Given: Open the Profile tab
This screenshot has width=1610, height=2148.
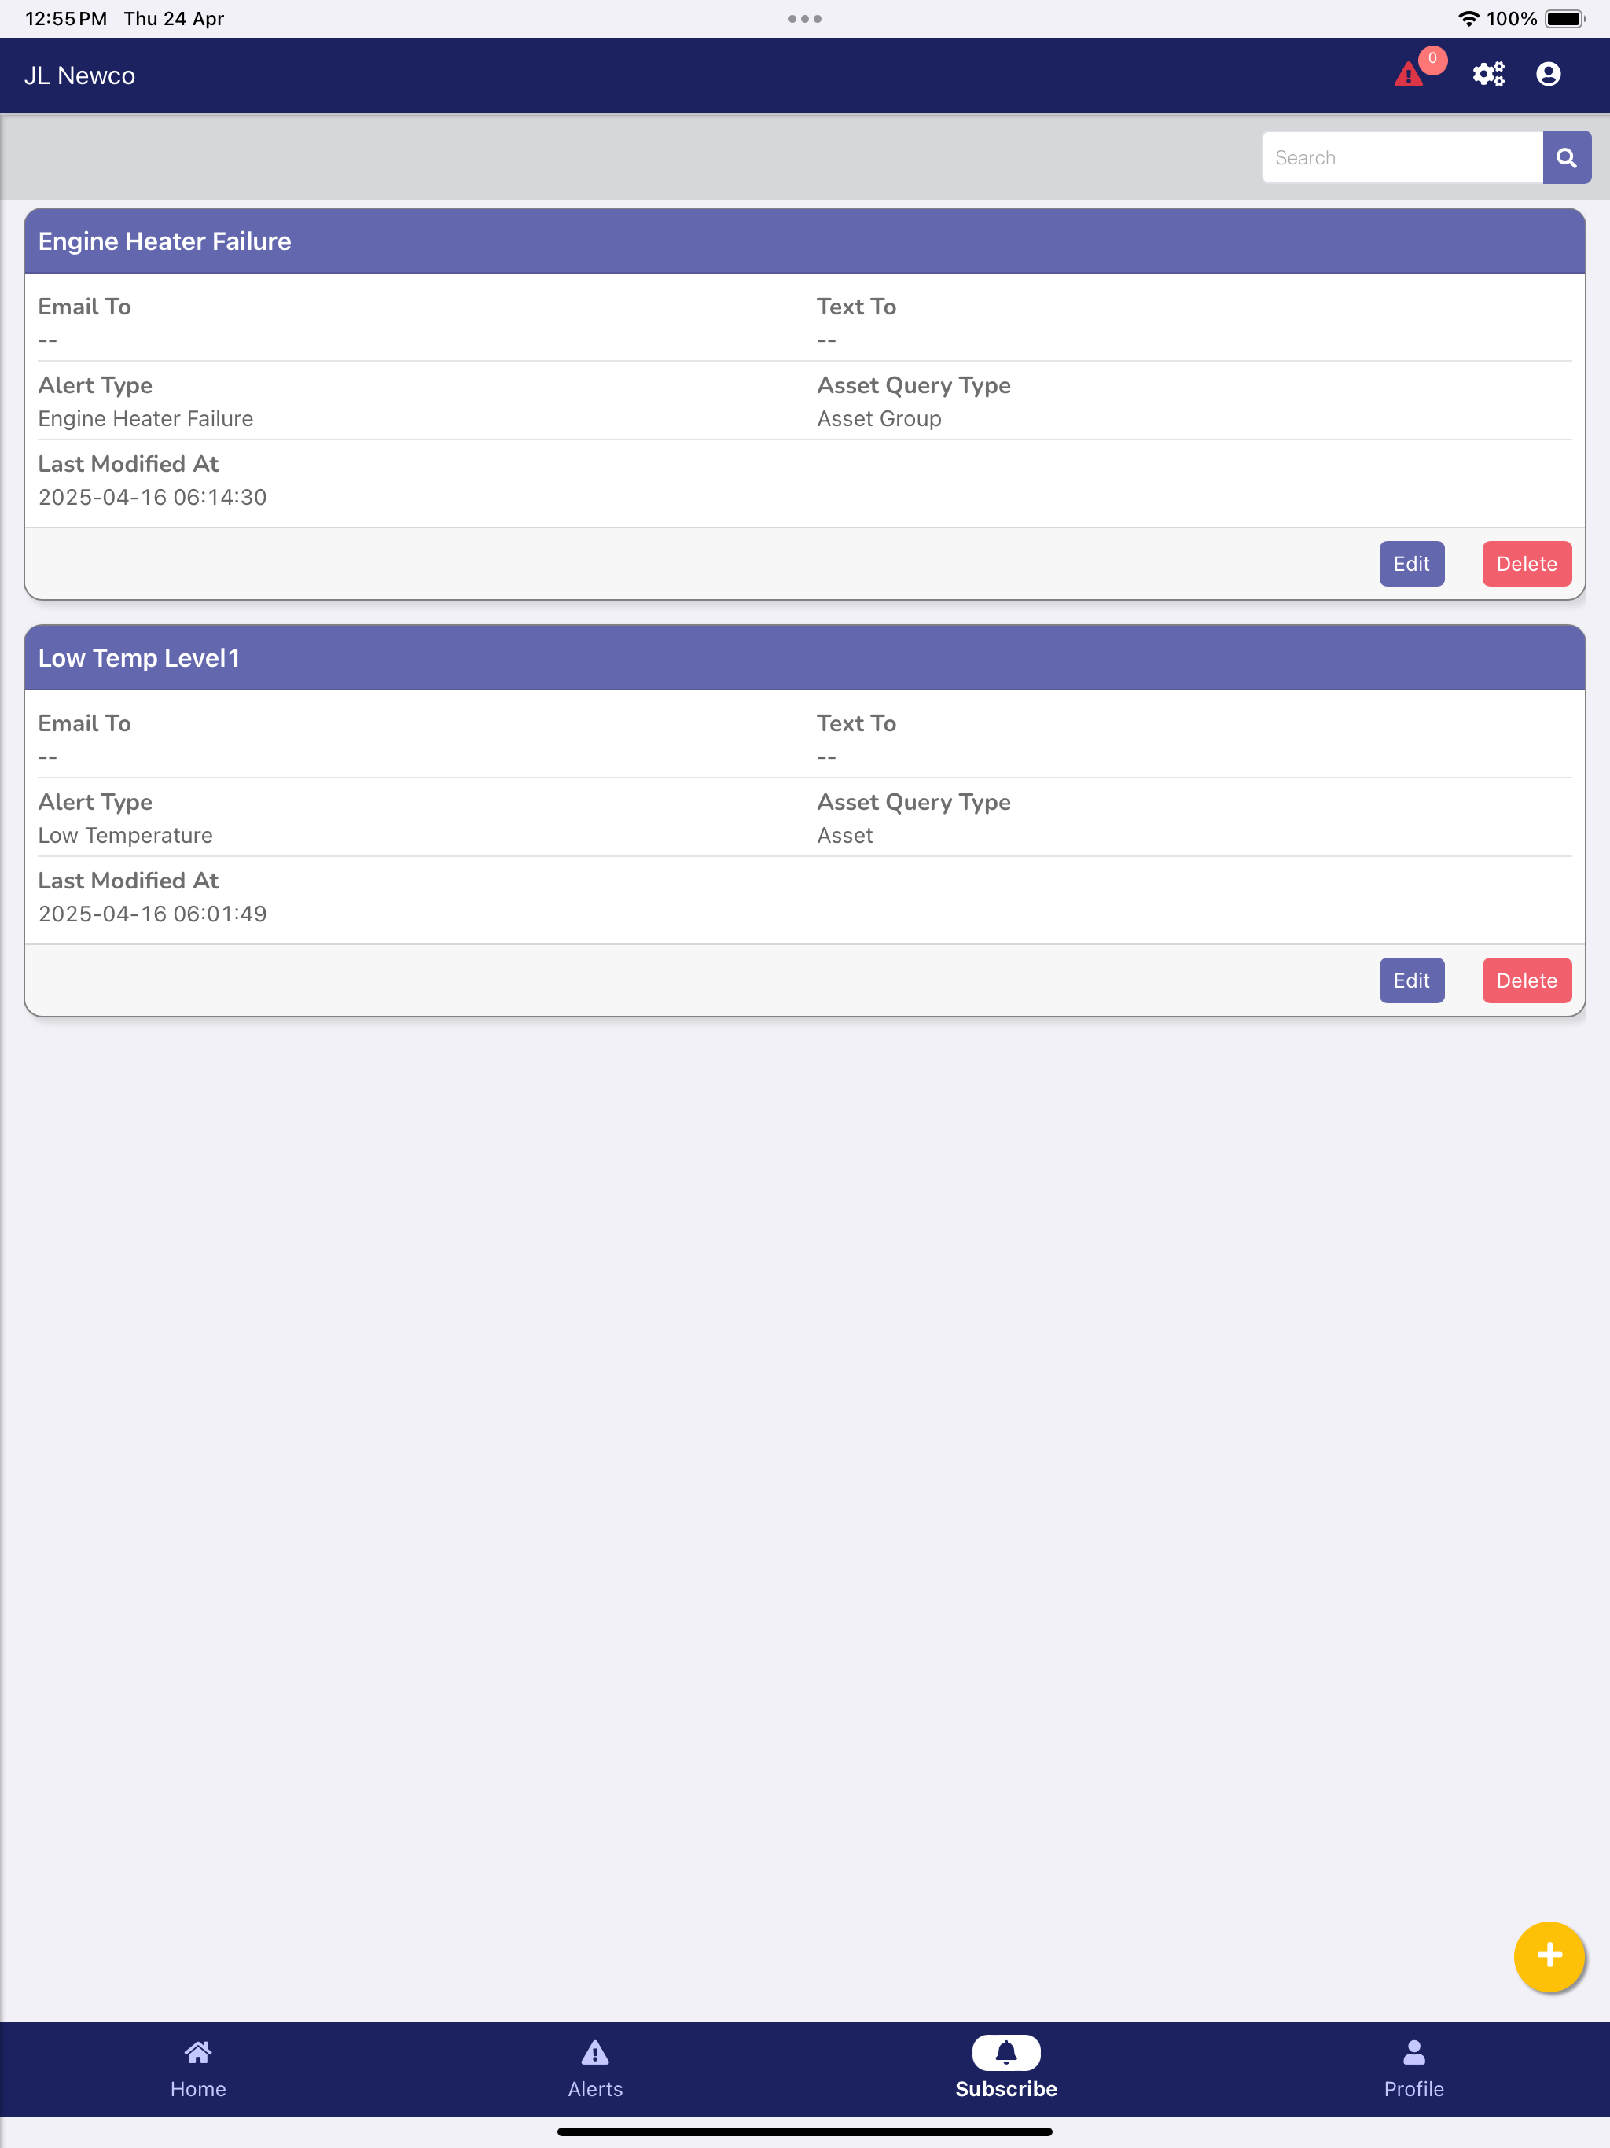Looking at the screenshot, I should [x=1413, y=2069].
